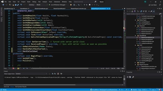This screenshot has height=91, width=163.
Task: Select LobbyGameMode.h in Solution Explorer
Action: tap(147, 43)
